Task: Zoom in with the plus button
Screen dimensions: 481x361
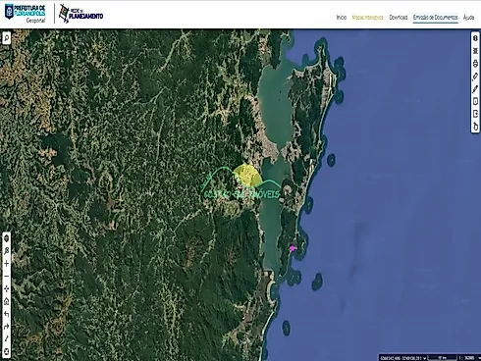Action: click(6, 264)
